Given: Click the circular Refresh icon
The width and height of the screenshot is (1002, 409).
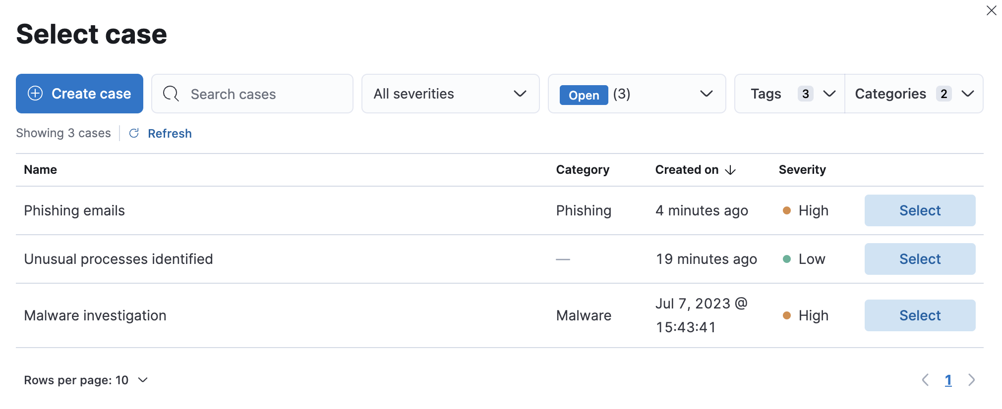Looking at the screenshot, I should click(134, 133).
